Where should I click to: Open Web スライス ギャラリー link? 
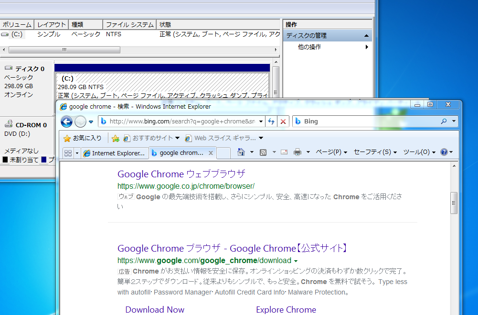tap(223, 138)
